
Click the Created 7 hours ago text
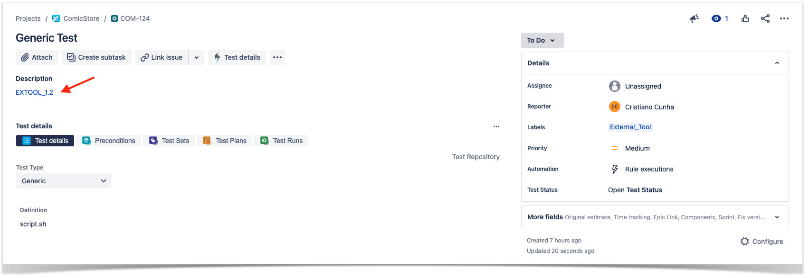tap(554, 241)
